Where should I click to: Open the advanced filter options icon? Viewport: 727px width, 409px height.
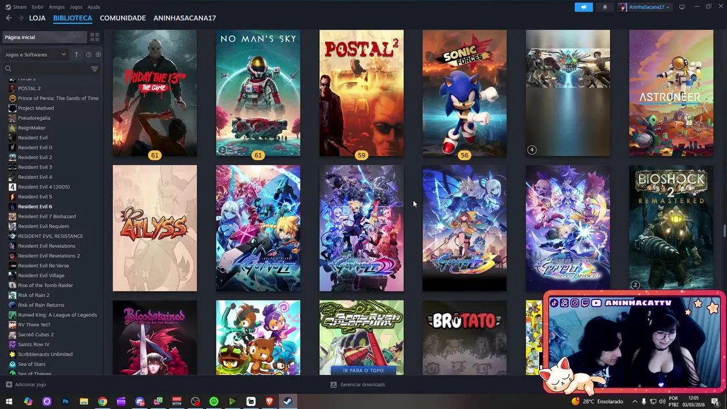pos(94,69)
